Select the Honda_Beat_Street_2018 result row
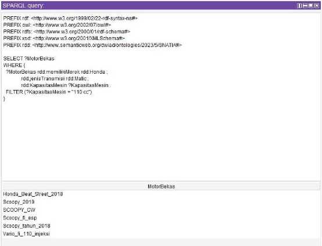This screenshot has height=246, width=322. [161, 194]
